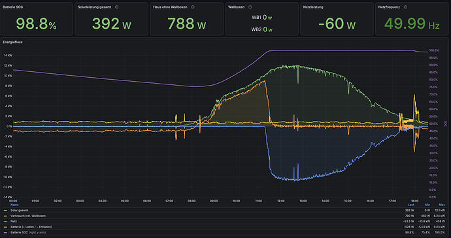Toggle Solar gesamt series in legend
Screen dimensions: 451x238
[x=20, y=211]
